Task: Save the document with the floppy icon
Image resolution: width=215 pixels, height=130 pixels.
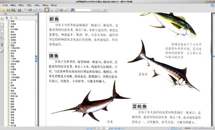Action: click(9, 10)
